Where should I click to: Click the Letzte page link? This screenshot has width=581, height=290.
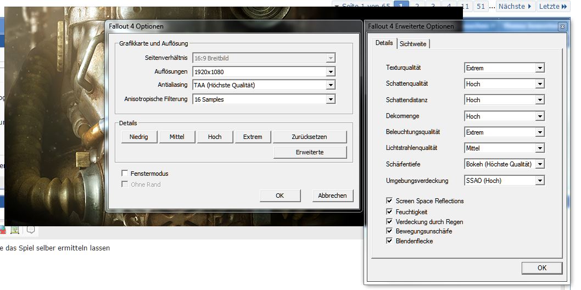pyautogui.click(x=553, y=6)
